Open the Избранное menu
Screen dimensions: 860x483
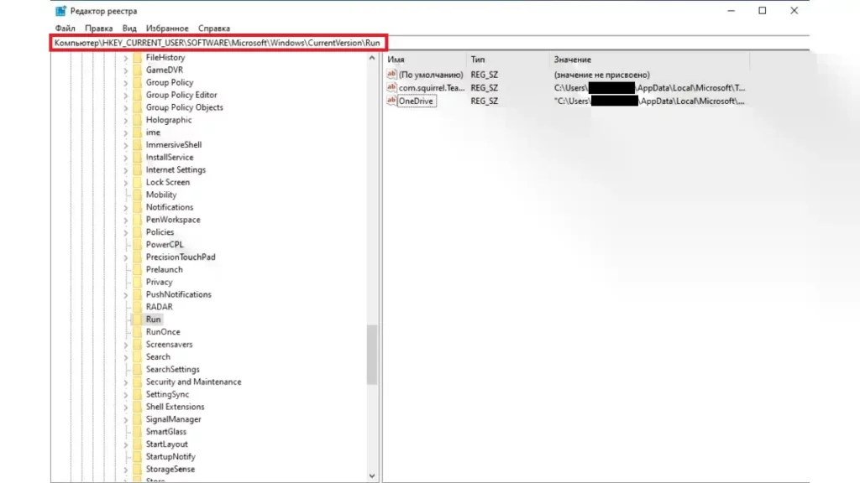[167, 29]
